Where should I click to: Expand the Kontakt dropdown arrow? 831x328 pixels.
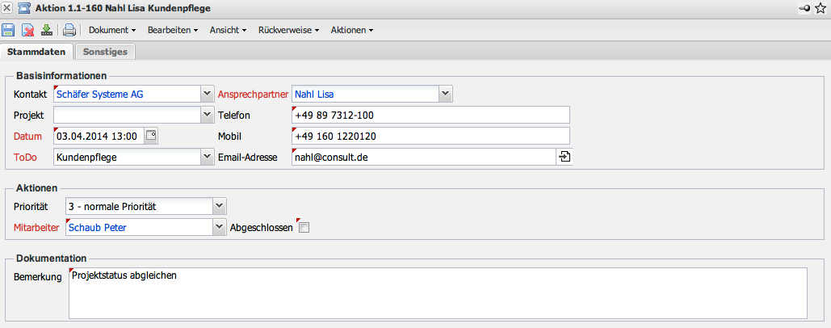click(205, 94)
